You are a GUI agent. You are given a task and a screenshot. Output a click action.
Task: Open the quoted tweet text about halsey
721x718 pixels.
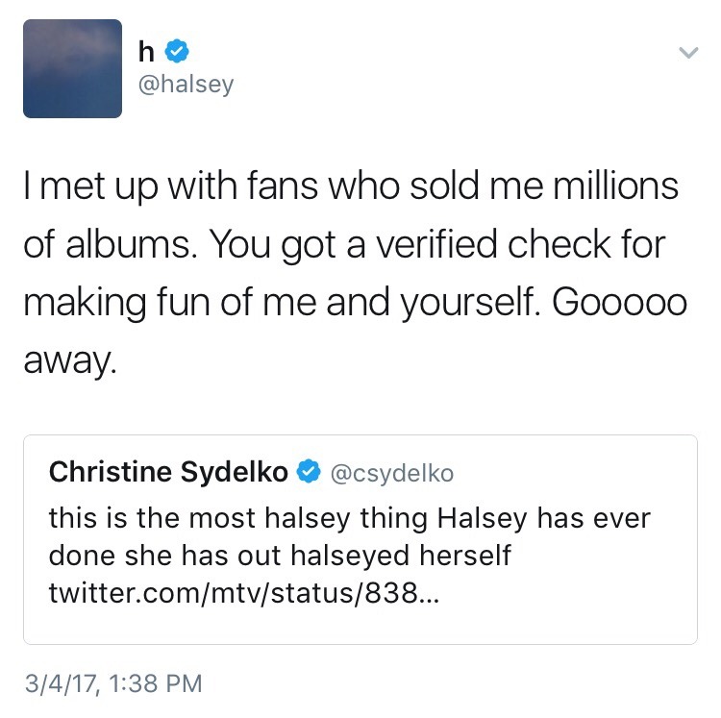(x=350, y=555)
